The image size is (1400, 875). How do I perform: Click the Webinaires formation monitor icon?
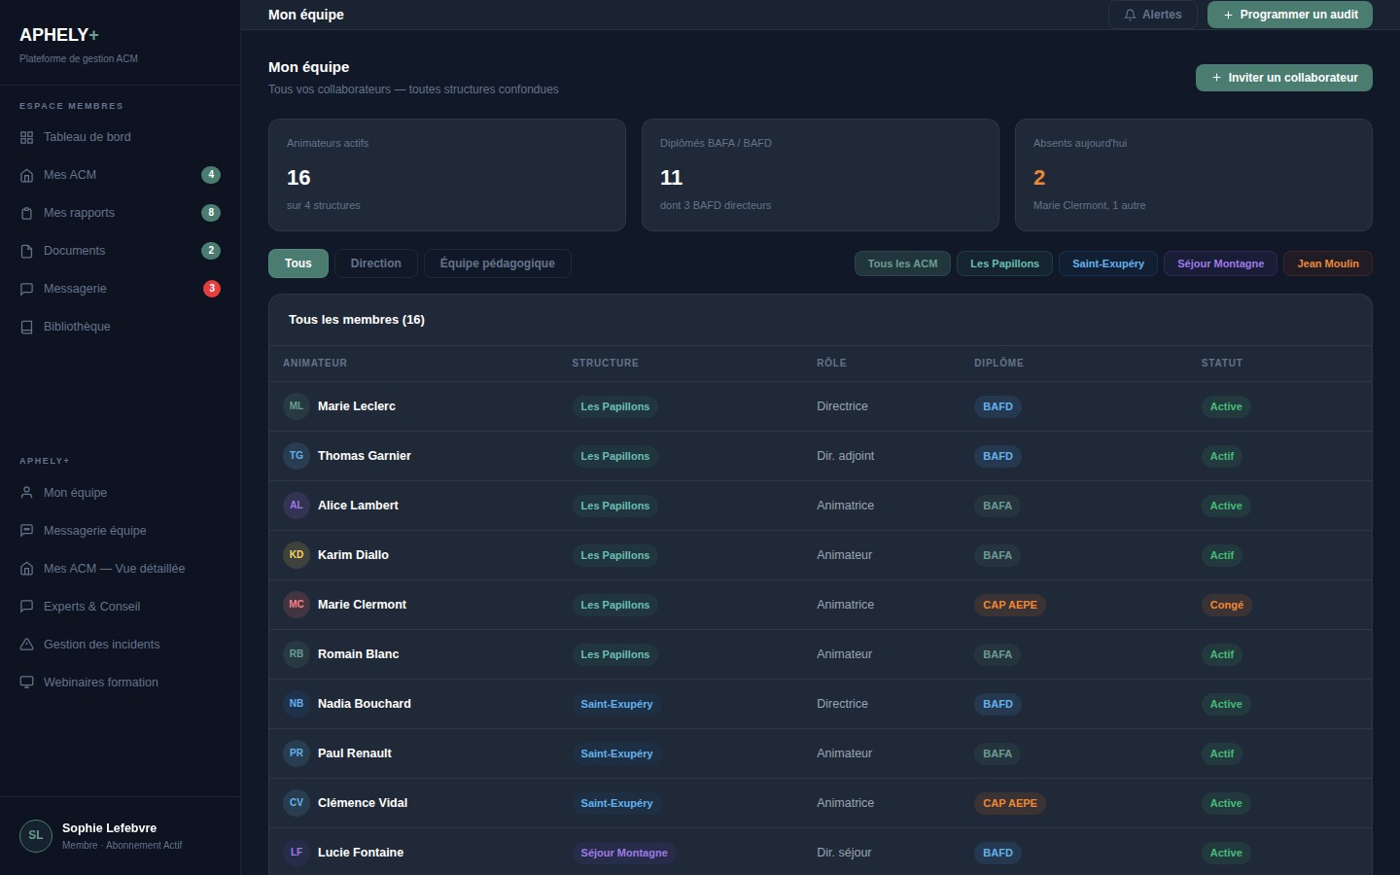(x=26, y=682)
